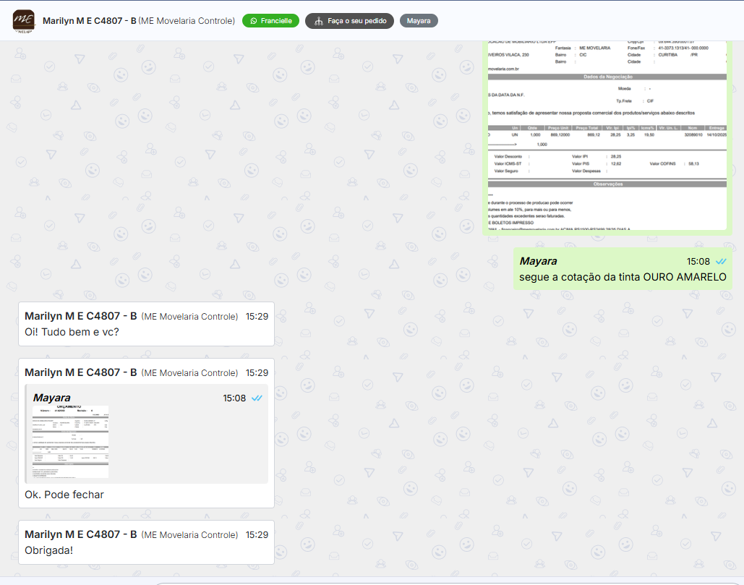Screen dimensions: 744x585
Task: Click the read receipt on the OURO AMARELO message
Action: point(721,261)
